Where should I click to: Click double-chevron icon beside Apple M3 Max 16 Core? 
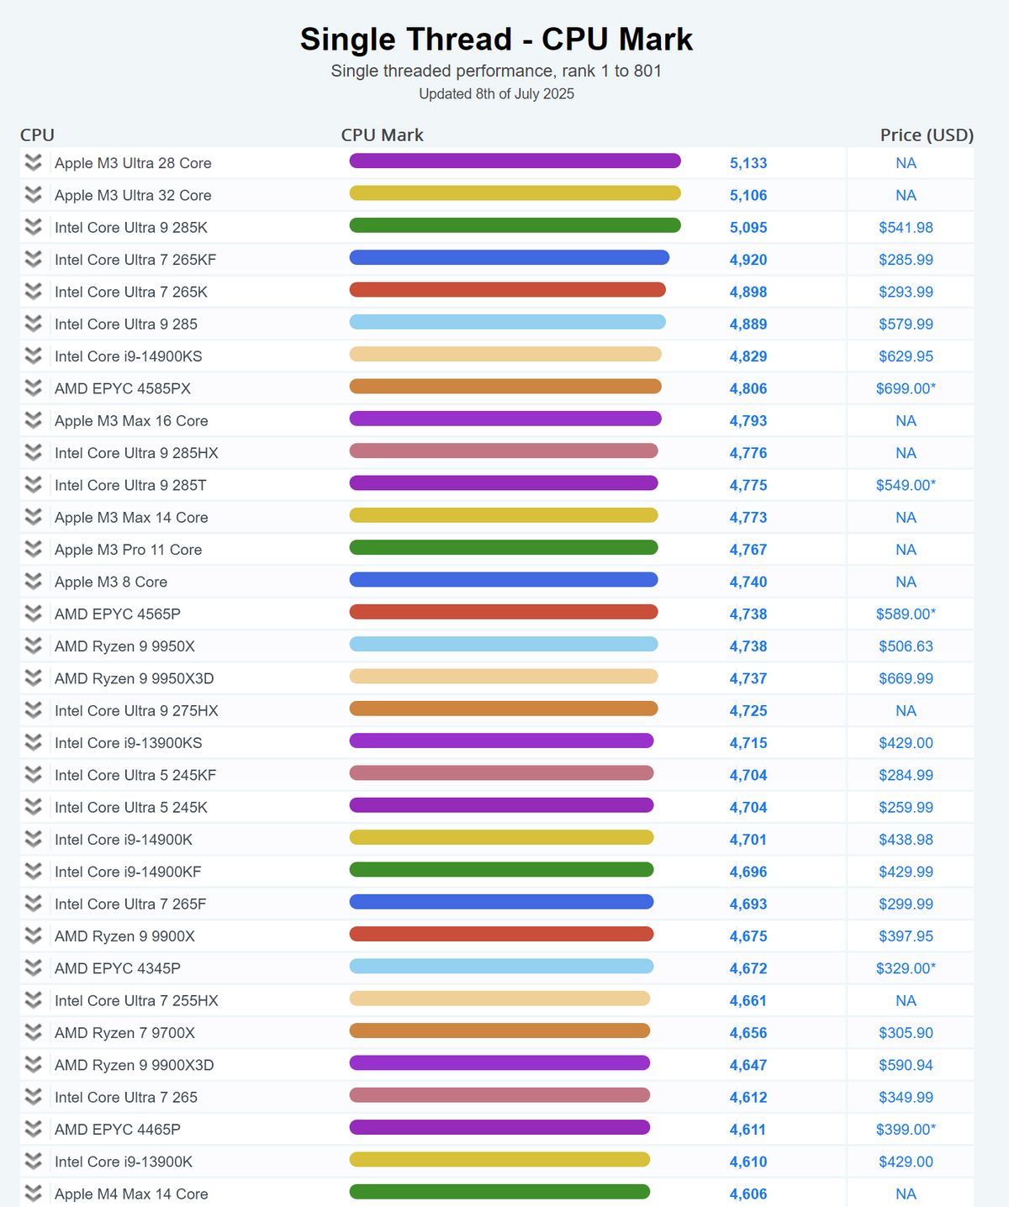click(x=33, y=420)
